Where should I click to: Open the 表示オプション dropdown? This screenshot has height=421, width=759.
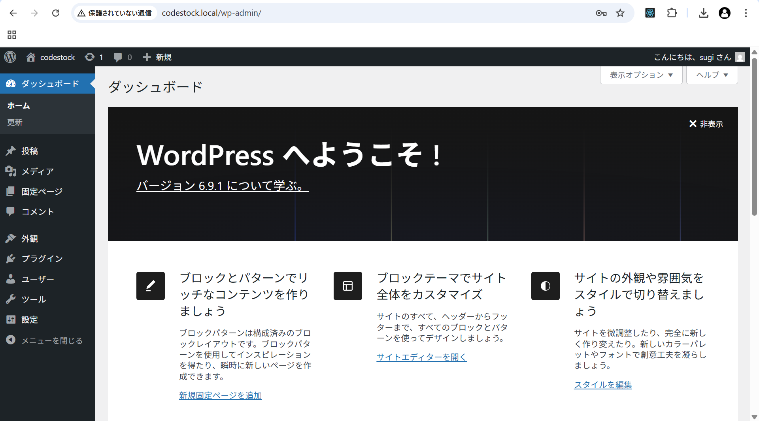coord(640,75)
